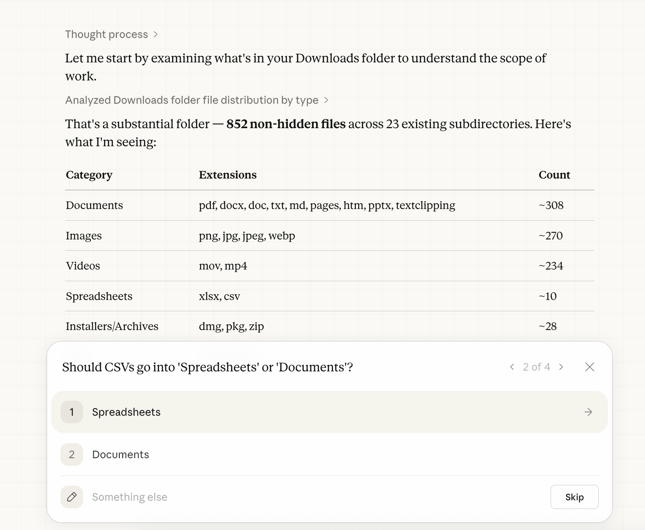Click the '2 of 4' question counter
Image resolution: width=645 pixels, height=530 pixels.
click(x=536, y=367)
